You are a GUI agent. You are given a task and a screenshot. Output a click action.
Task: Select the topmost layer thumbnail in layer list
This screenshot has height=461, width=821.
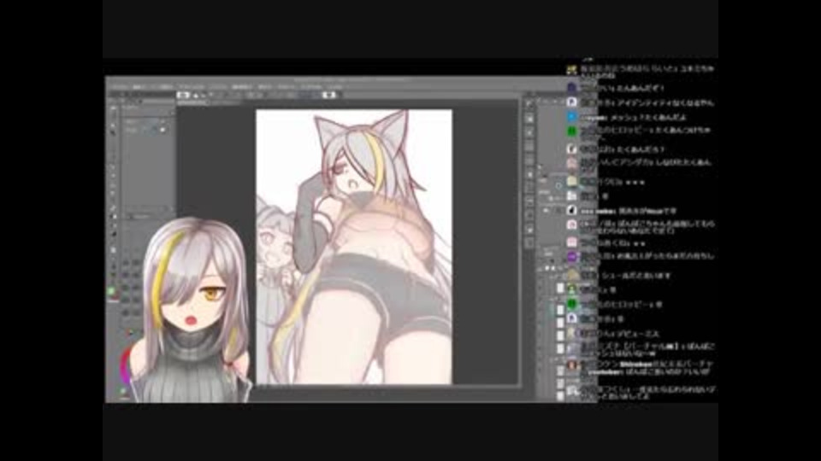click(x=560, y=288)
